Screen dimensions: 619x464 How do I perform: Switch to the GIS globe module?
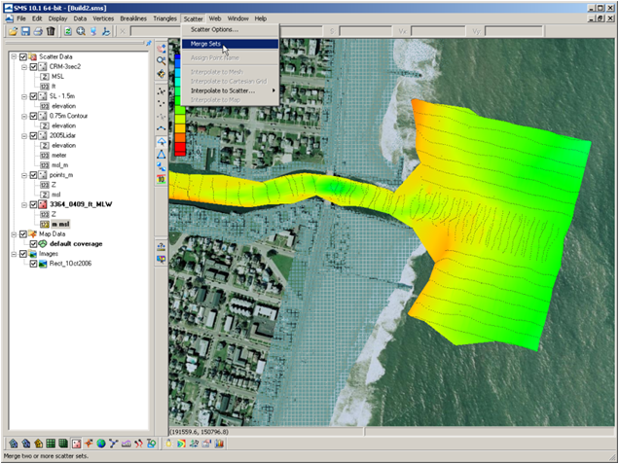point(101,444)
